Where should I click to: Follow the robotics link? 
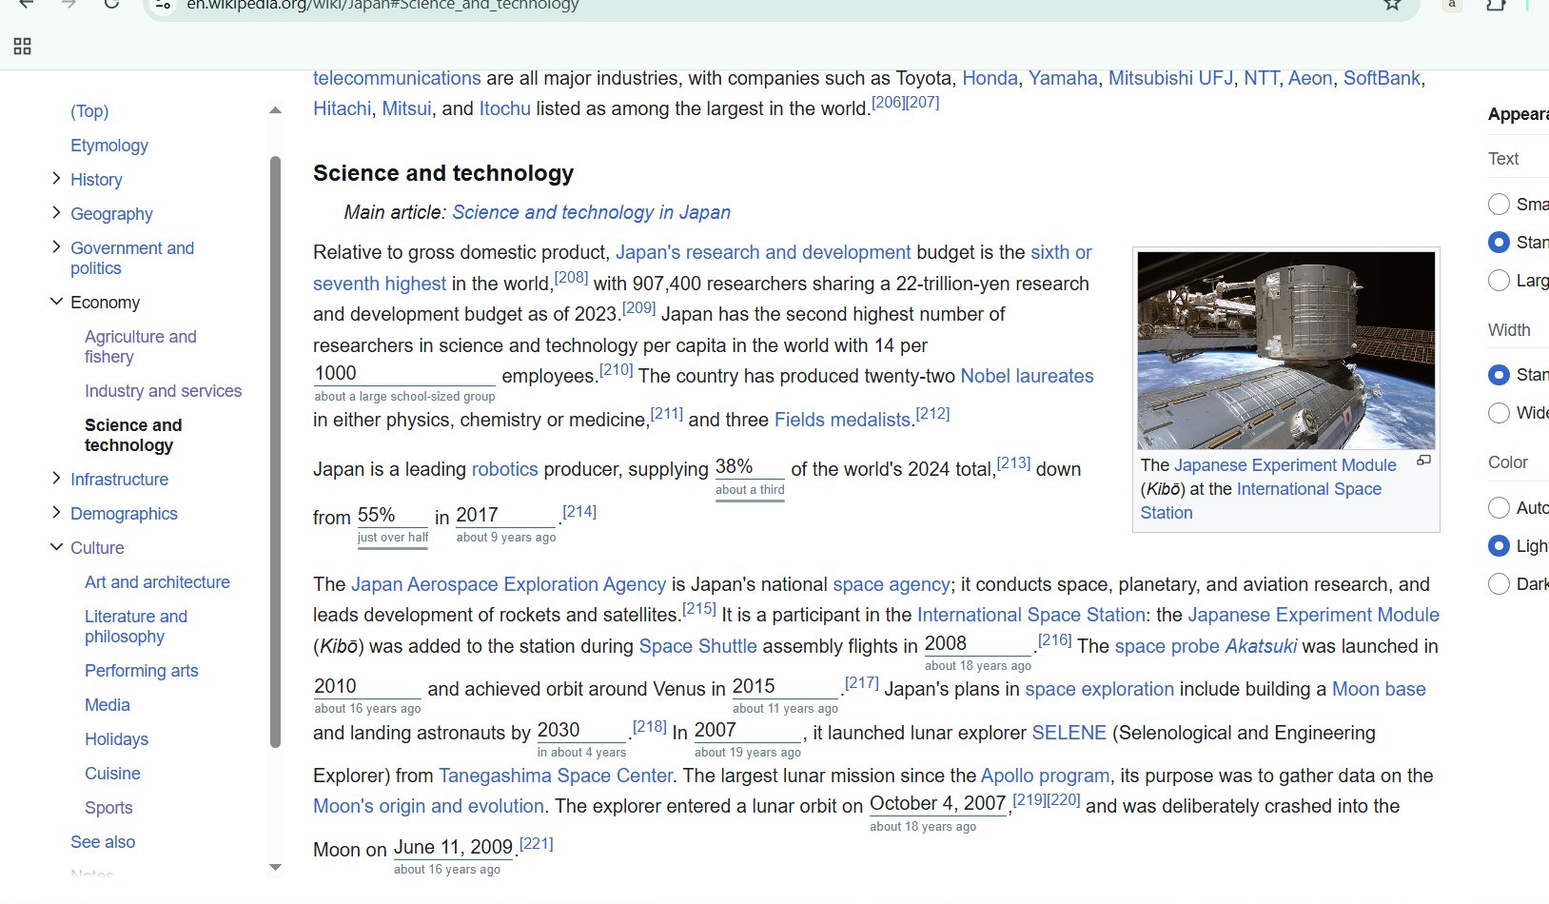coord(504,469)
